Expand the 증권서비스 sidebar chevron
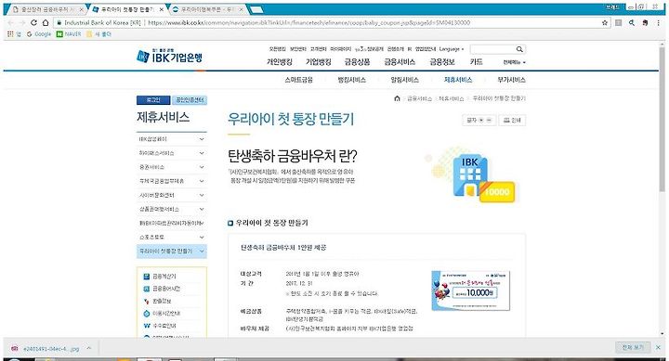This screenshot has width=669, height=361. pyautogui.click(x=202, y=167)
